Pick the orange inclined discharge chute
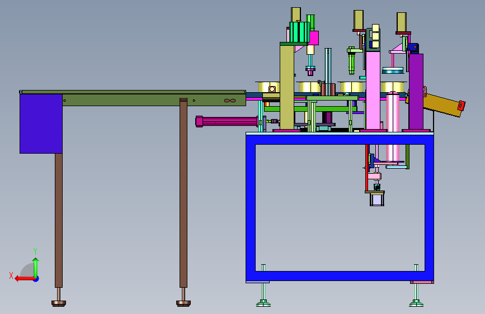Screen dimensions: 485x314 [442, 105]
